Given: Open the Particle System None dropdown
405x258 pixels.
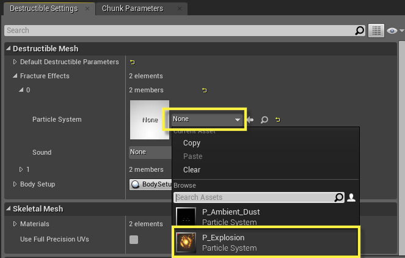Looking at the screenshot, I should coord(205,120).
